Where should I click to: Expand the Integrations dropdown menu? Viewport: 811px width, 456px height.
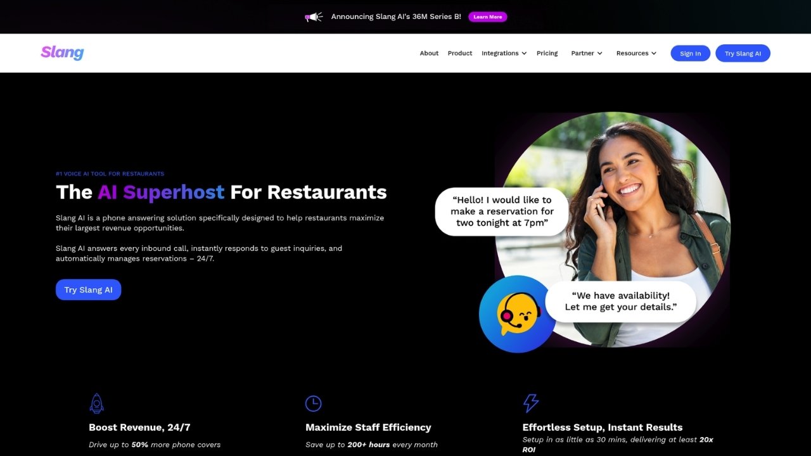coord(504,53)
